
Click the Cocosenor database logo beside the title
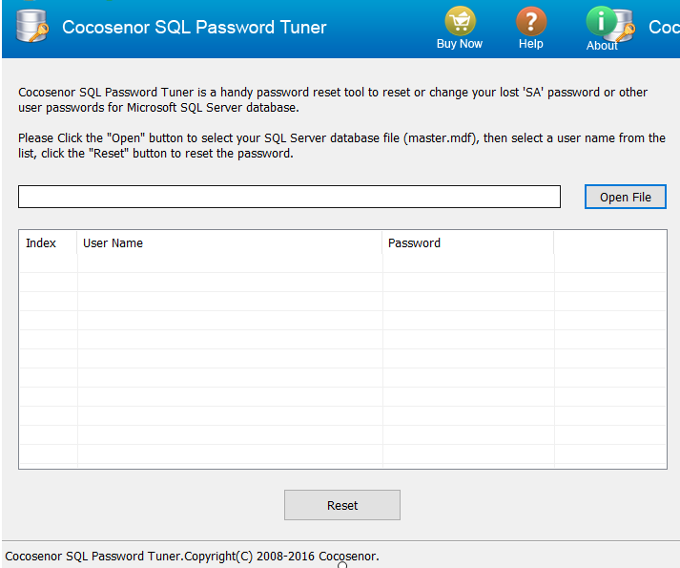(x=31, y=27)
